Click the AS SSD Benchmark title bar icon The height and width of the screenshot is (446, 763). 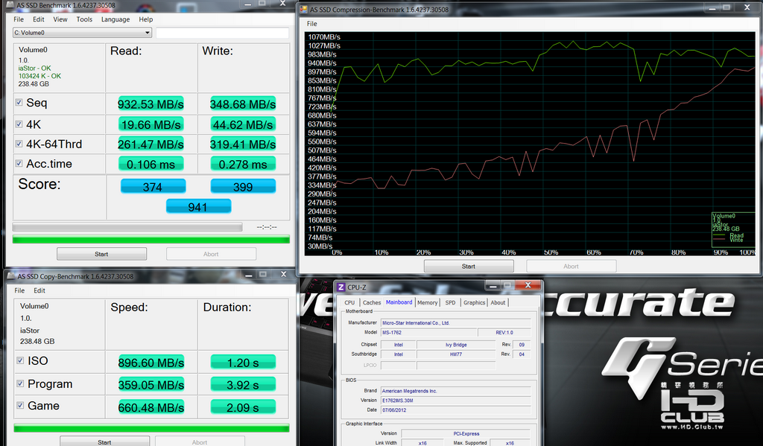click(10, 5)
